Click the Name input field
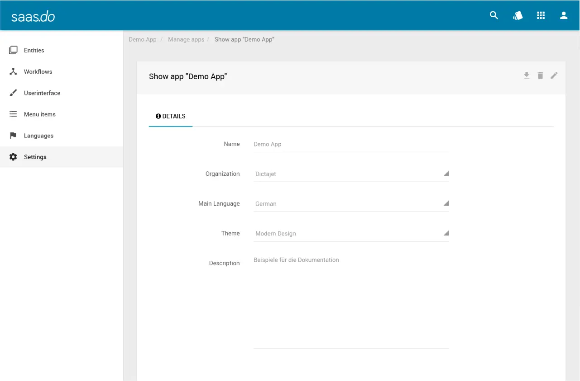Screen dimensions: 580x381 (x=351, y=144)
